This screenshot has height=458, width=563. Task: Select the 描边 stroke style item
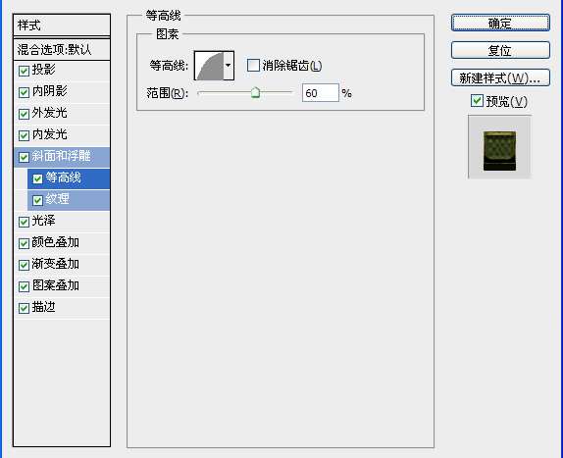pos(62,308)
